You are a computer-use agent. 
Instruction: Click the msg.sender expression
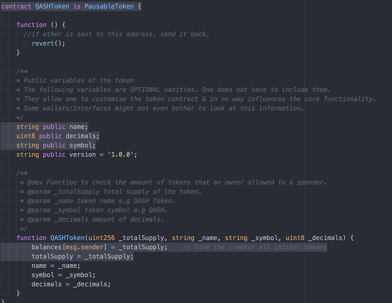[x=85, y=247]
